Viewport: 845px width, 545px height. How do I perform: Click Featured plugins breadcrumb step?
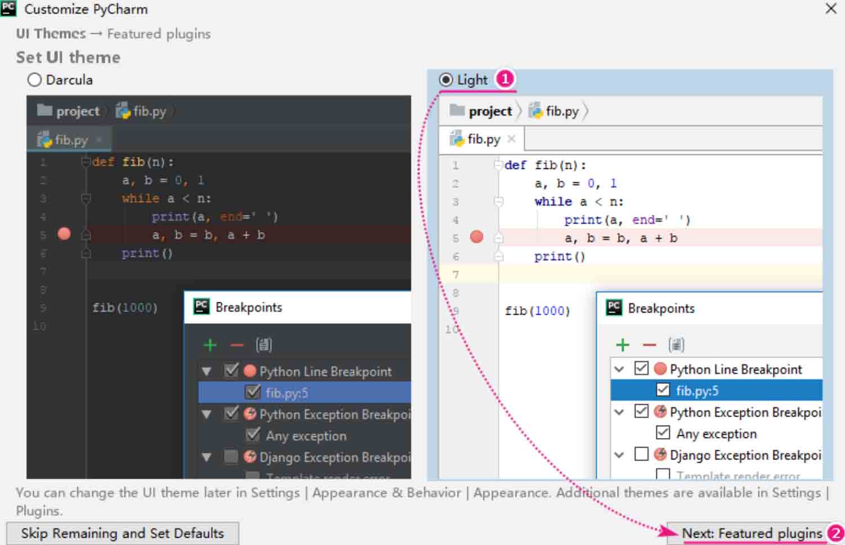(x=159, y=34)
